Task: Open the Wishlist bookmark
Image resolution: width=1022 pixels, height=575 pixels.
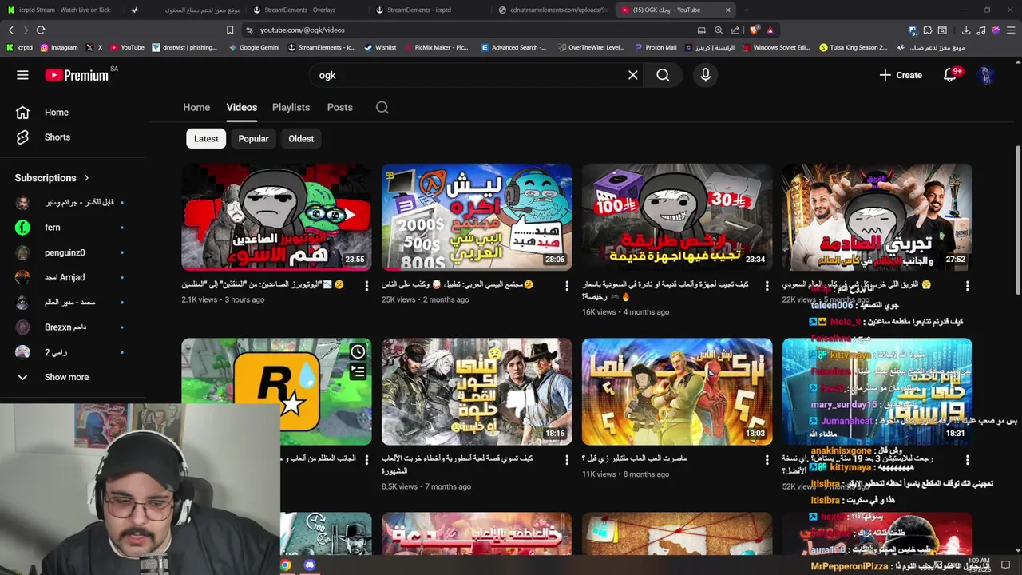Action: pos(380,47)
